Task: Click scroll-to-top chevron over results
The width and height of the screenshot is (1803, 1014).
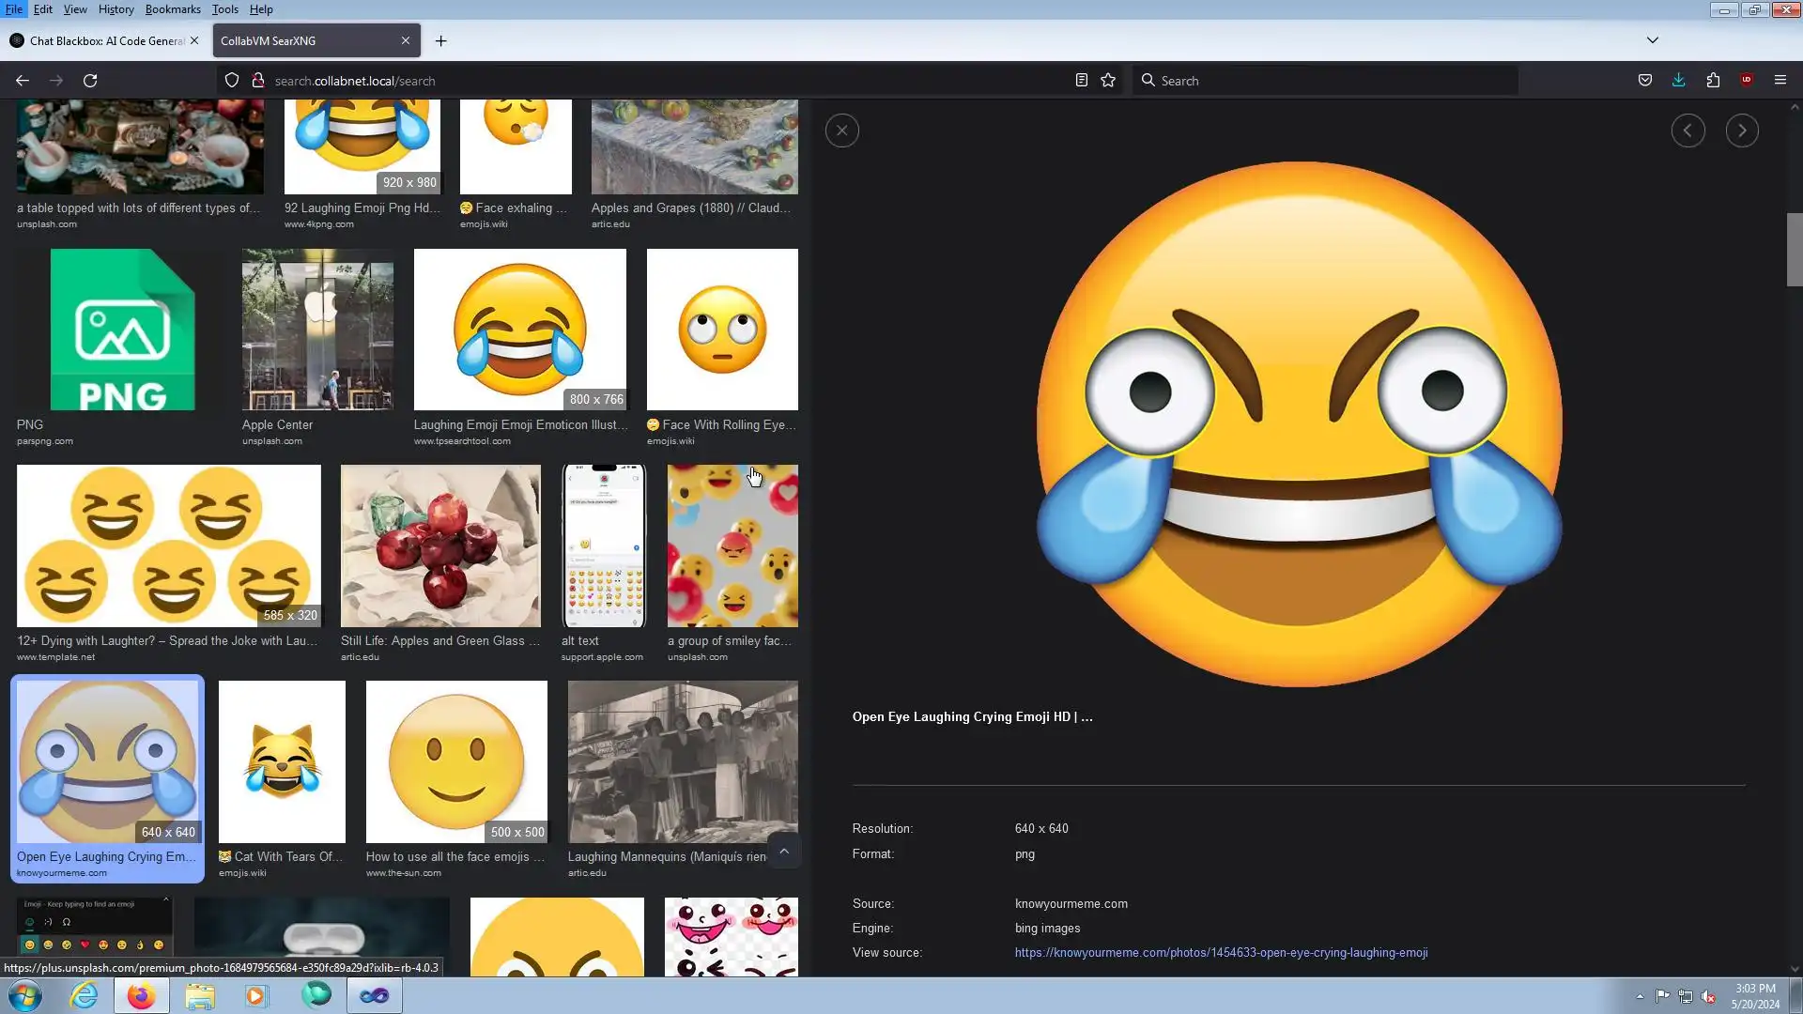Action: (784, 852)
